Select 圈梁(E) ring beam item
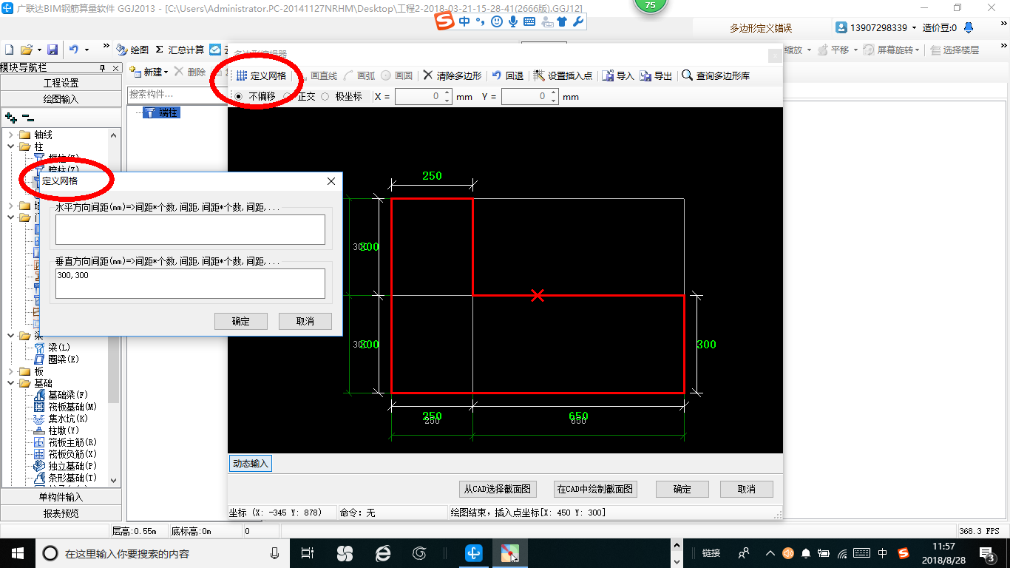1010x568 pixels. point(56,359)
